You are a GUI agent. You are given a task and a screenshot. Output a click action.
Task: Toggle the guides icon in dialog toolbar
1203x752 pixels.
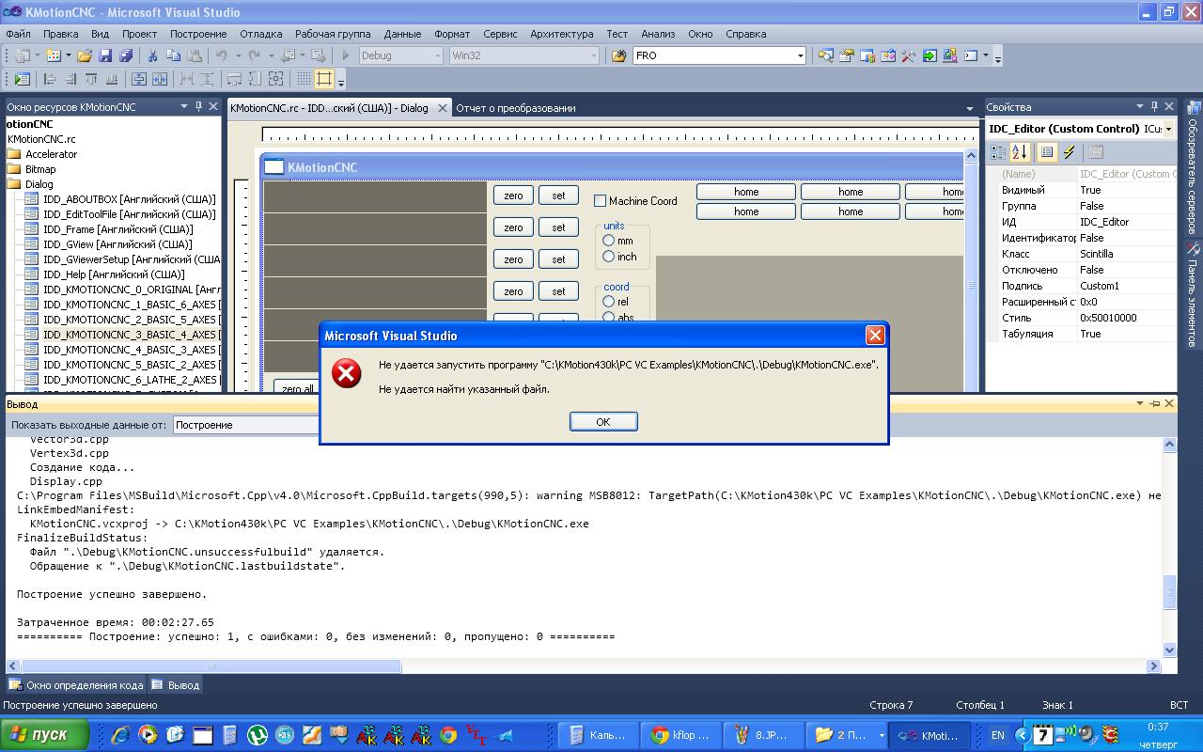(x=324, y=79)
